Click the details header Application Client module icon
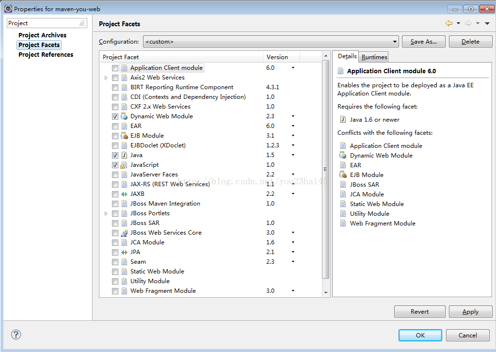The width and height of the screenshot is (496, 352). [x=341, y=71]
